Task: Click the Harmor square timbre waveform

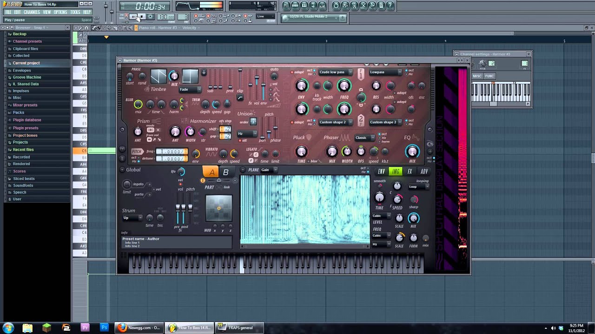Action: click(190, 76)
